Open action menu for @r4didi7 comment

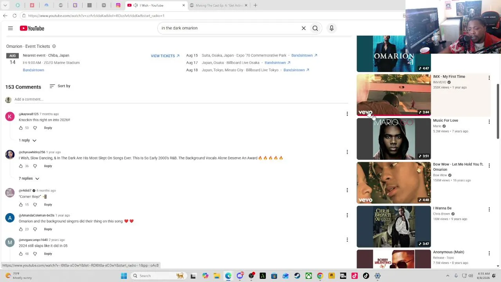(x=347, y=190)
